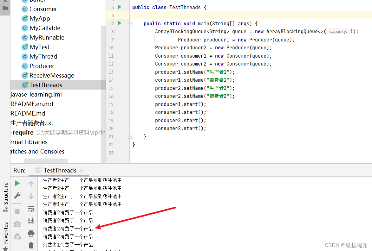Move down stack trace arrow icon
This screenshot has height=251, width=372.
click(x=31, y=196)
